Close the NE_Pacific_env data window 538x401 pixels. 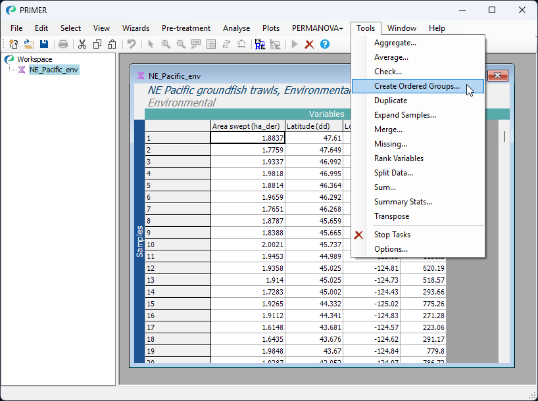coord(499,76)
